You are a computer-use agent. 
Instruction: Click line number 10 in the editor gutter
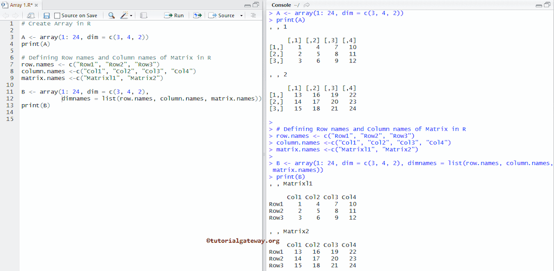tap(10, 85)
